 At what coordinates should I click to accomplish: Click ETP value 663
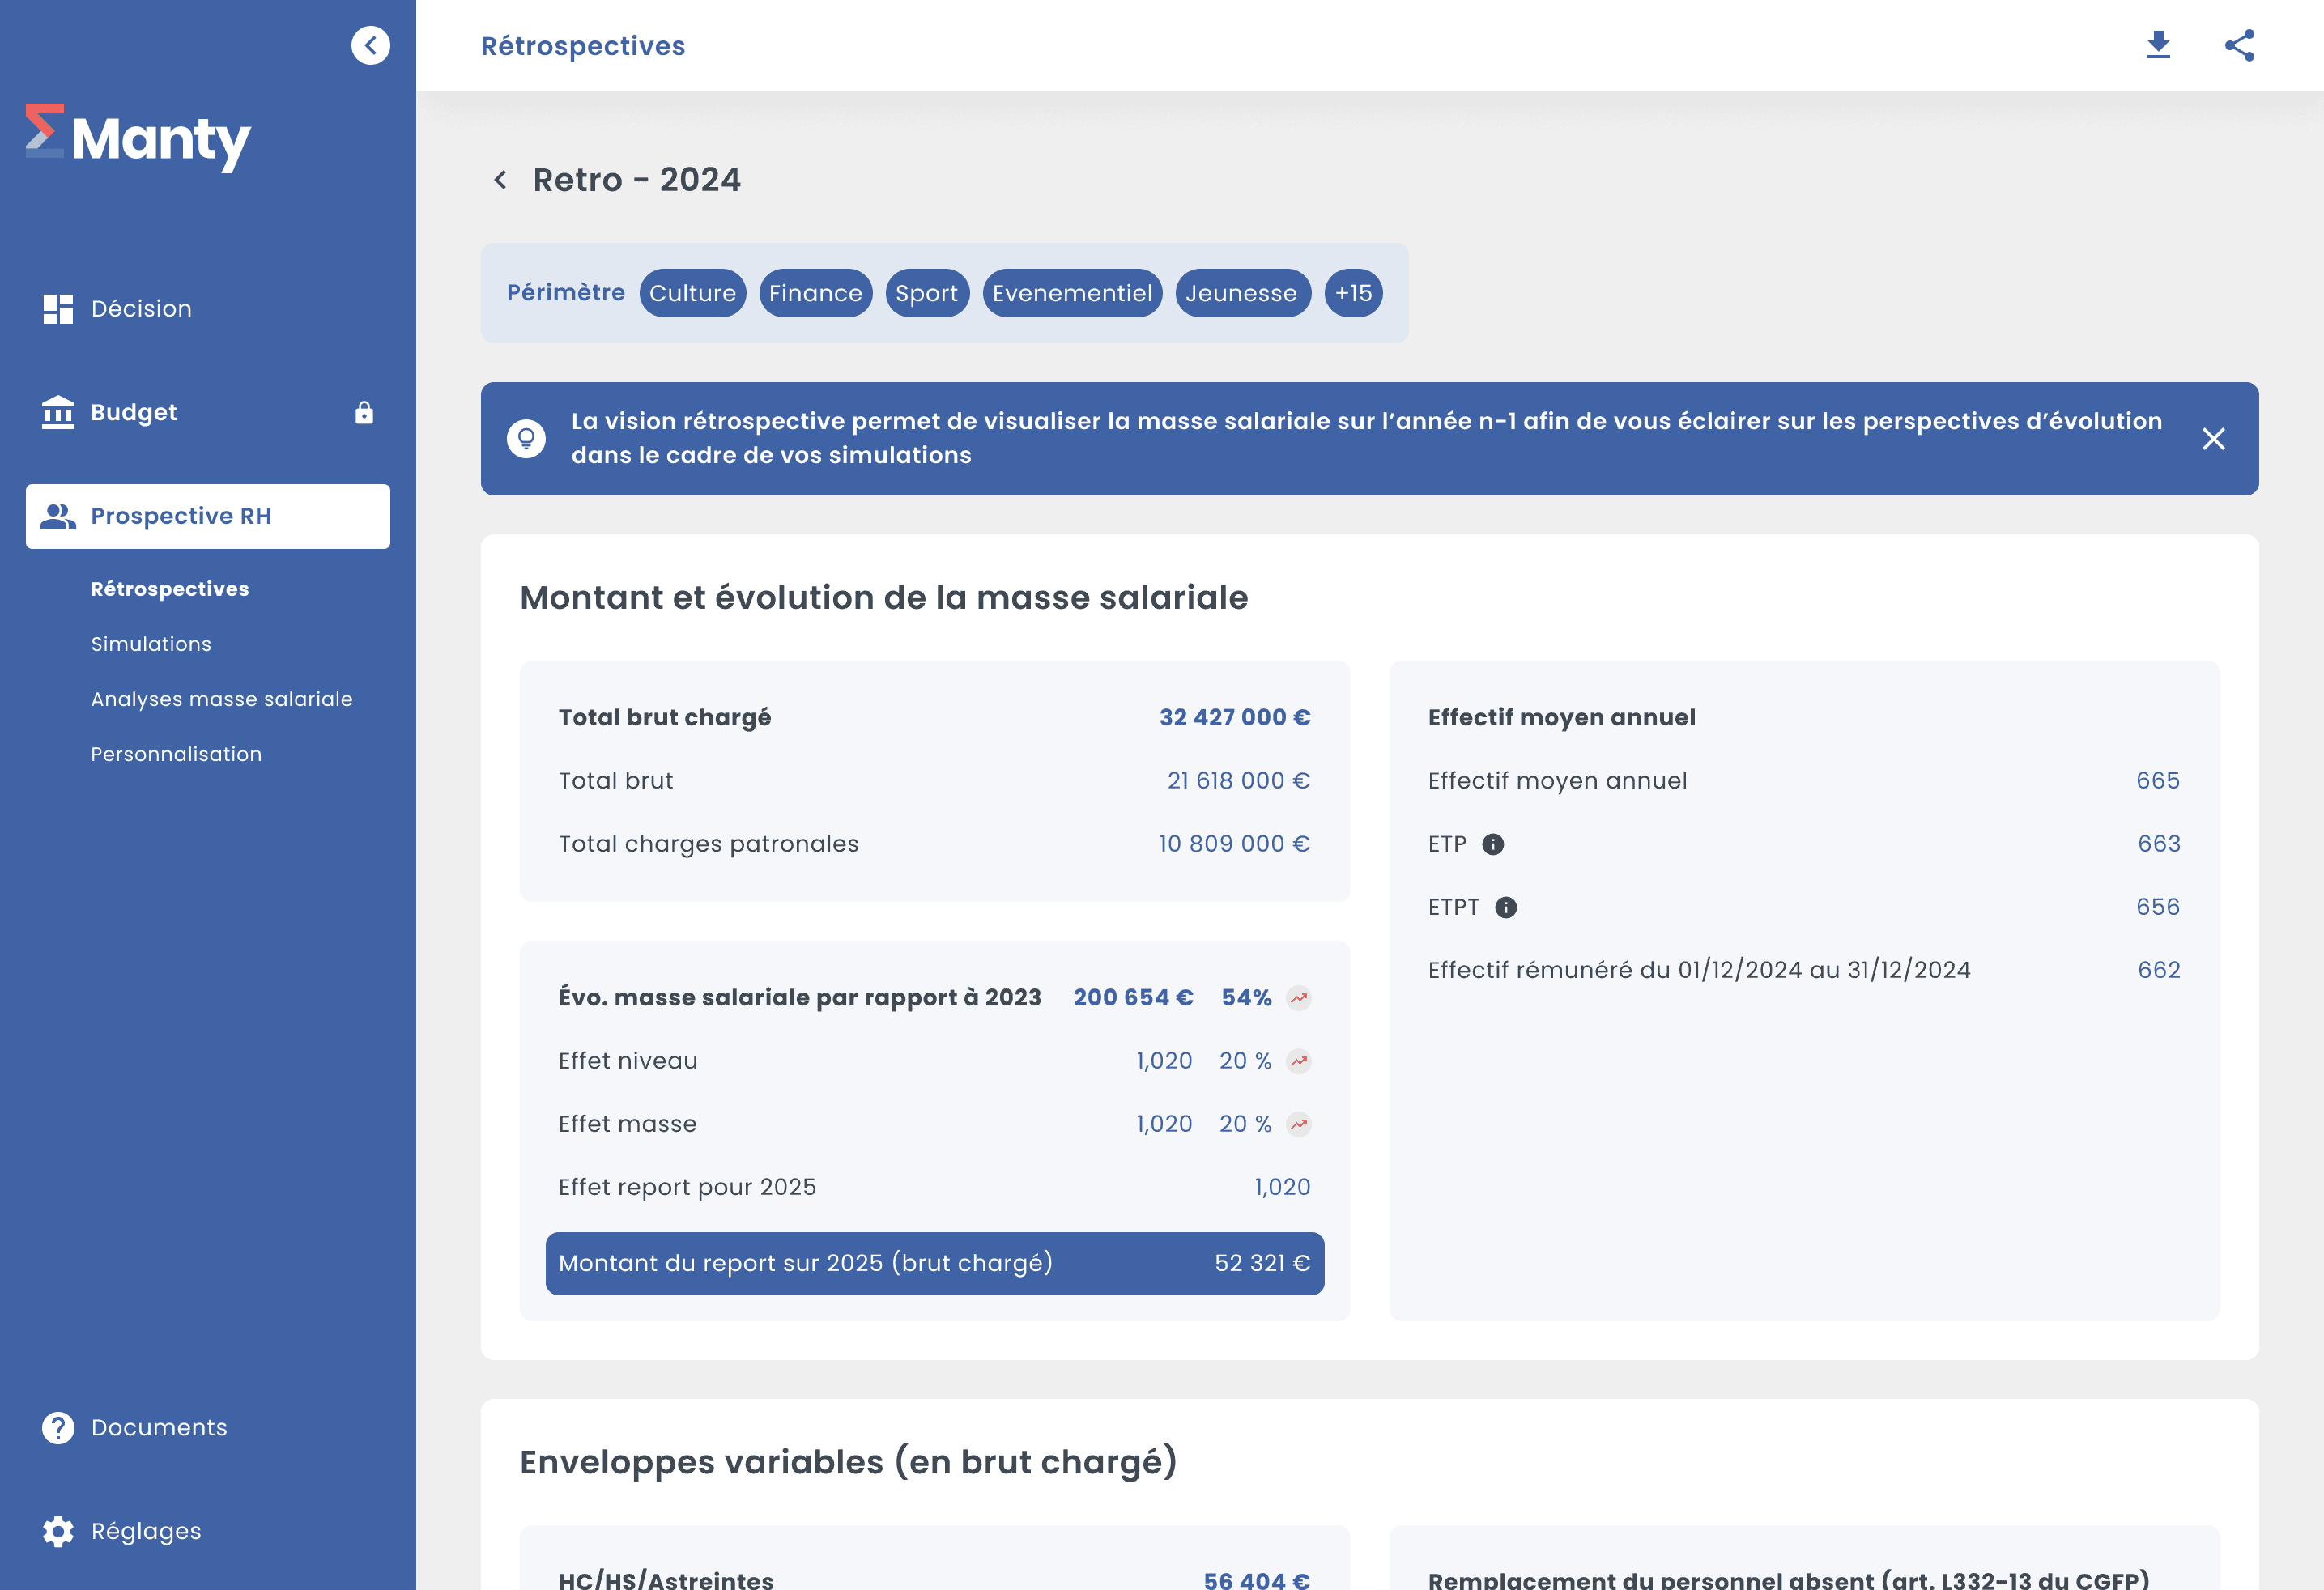[x=2158, y=844]
